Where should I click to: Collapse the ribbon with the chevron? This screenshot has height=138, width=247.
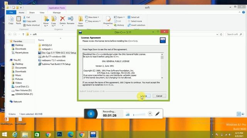coord(239,12)
